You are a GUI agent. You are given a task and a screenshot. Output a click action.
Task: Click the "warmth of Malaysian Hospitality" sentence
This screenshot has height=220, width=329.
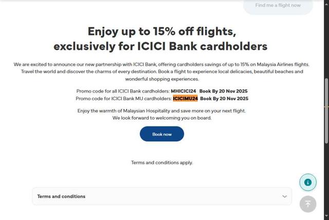(x=161, y=111)
